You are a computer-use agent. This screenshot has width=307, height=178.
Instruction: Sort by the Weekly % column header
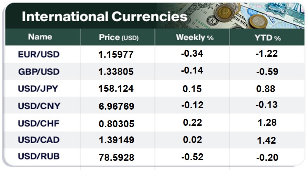pos(195,37)
